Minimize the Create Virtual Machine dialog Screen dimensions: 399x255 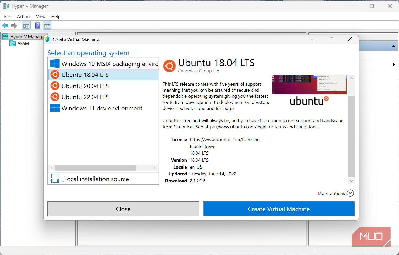click(x=314, y=39)
